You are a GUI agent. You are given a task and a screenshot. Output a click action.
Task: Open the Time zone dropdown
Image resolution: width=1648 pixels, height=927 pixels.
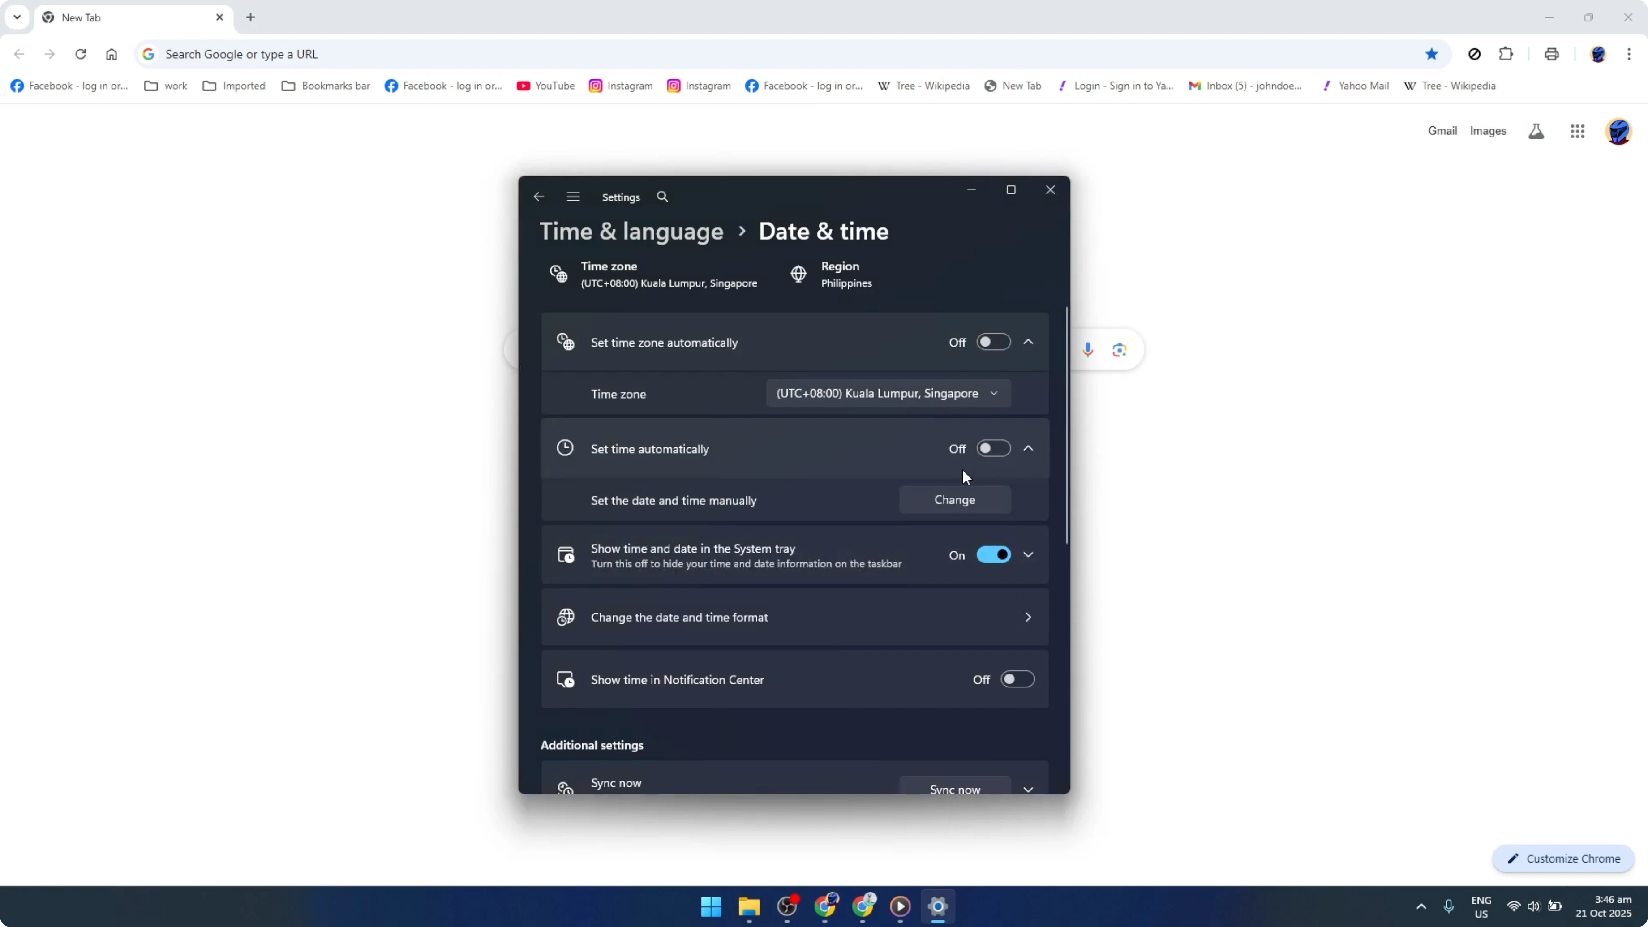(887, 393)
